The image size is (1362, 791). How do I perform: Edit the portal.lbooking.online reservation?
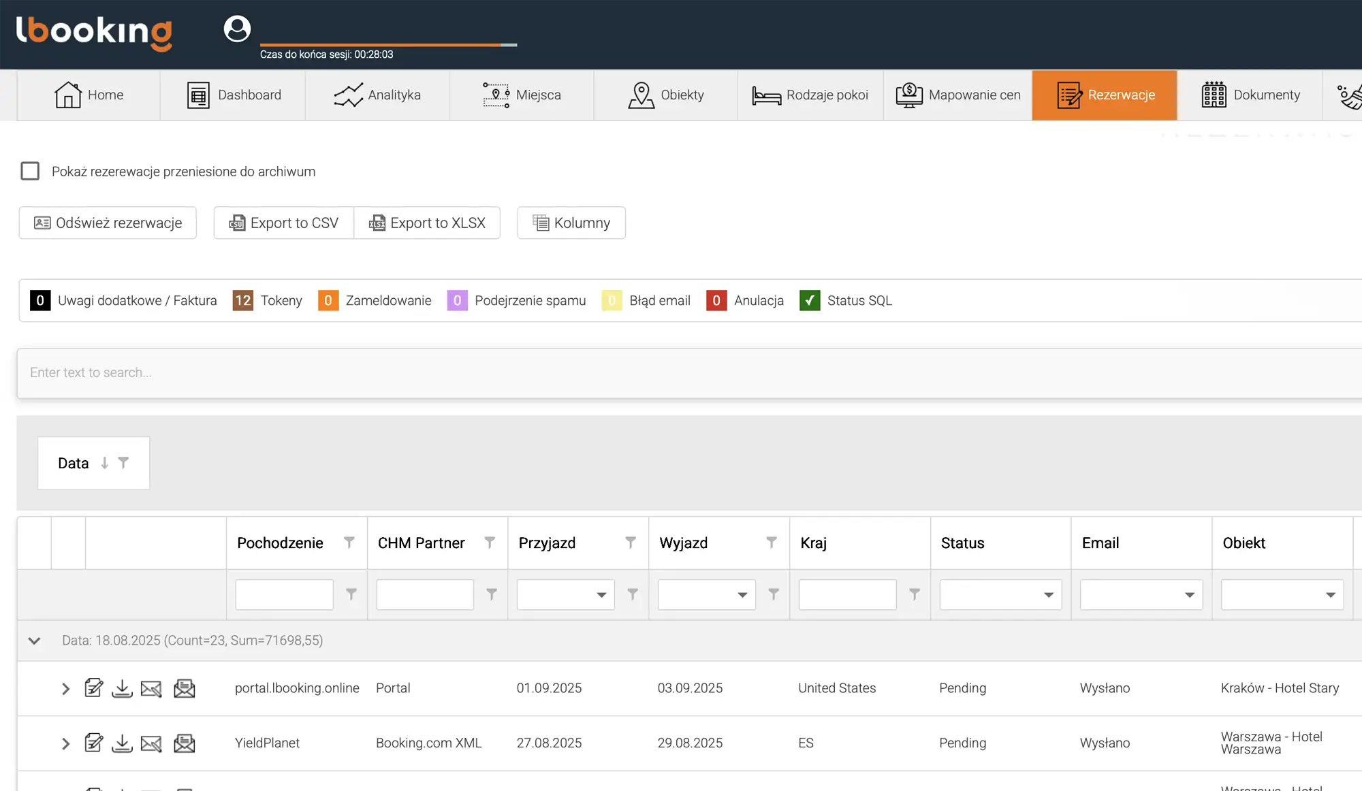(94, 688)
